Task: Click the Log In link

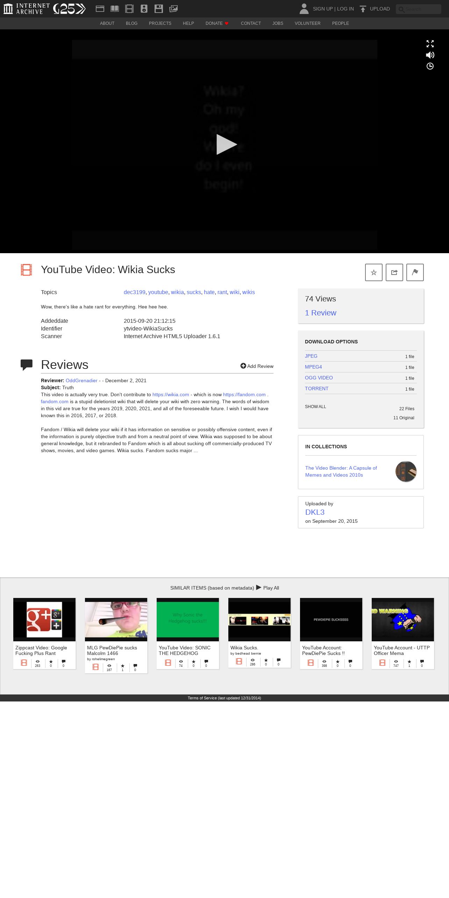Action: (345, 9)
